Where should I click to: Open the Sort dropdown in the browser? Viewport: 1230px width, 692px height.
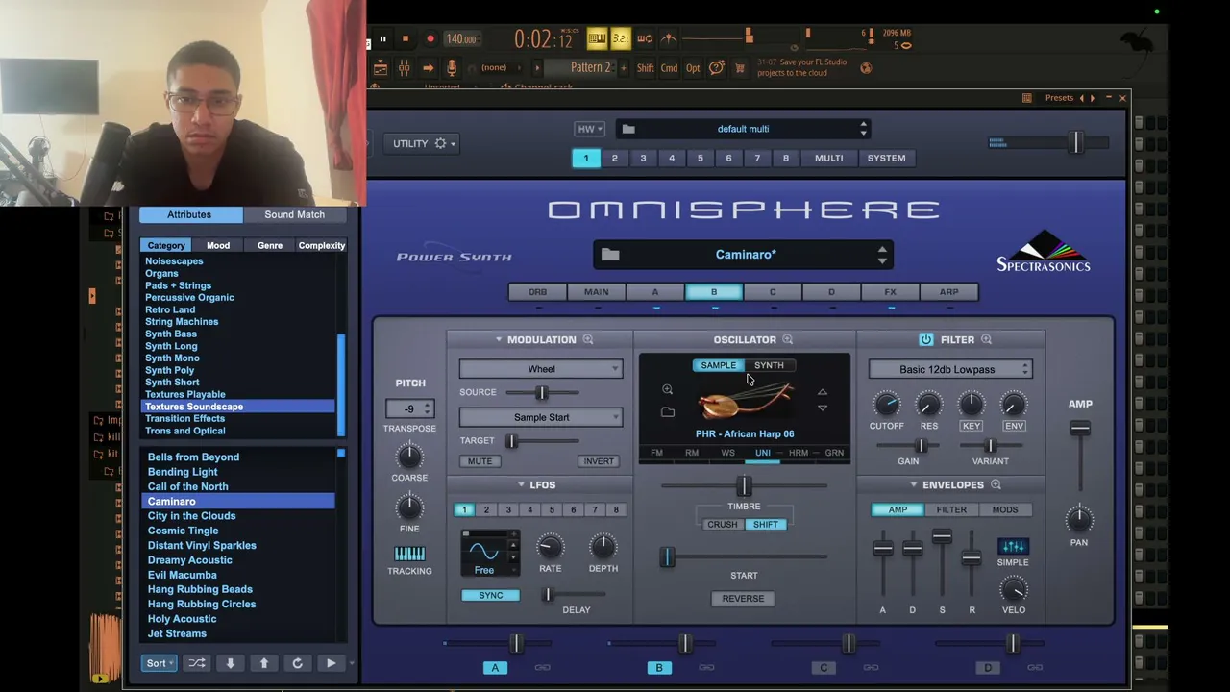point(159,663)
